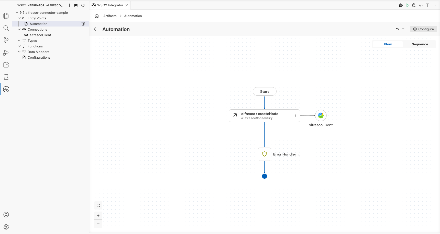
Task: Fit diagram to screen
Action: coord(98,205)
